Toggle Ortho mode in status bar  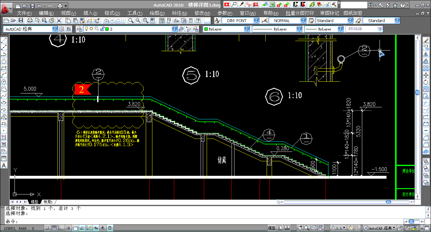[61, 228]
